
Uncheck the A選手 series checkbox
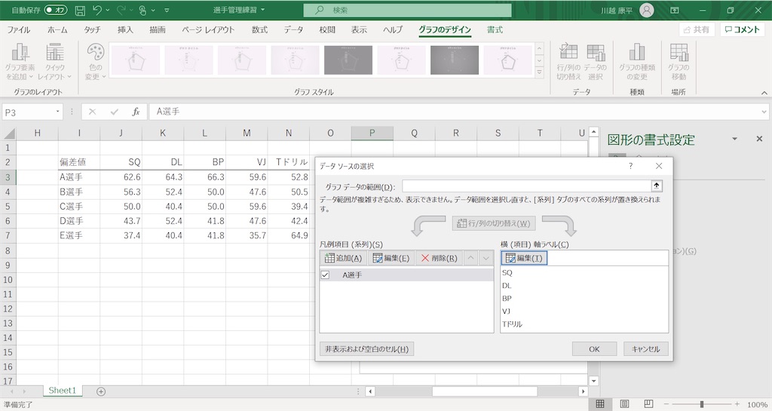325,275
